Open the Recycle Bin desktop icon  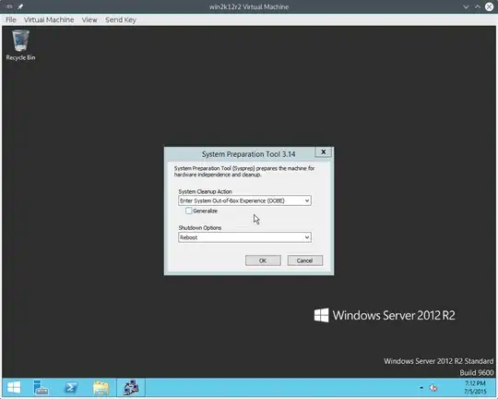pos(20,44)
